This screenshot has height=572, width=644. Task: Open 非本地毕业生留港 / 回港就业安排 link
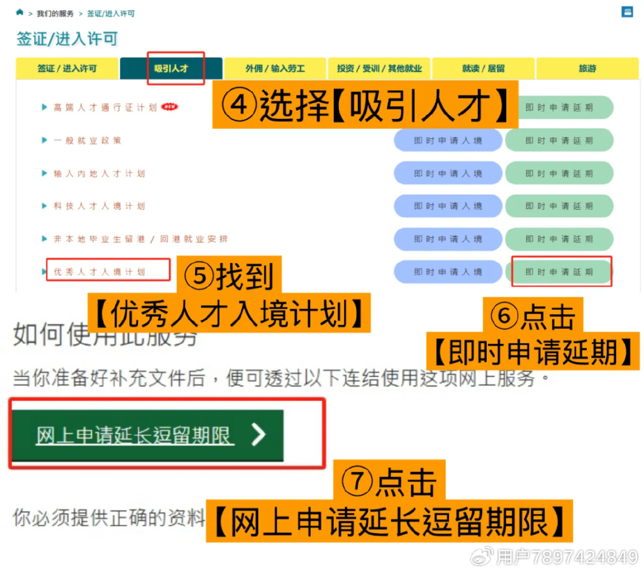point(141,239)
